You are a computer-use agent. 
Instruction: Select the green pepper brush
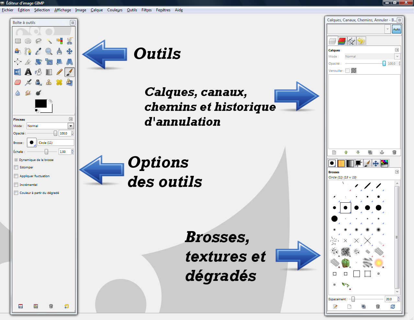tap(346, 263)
